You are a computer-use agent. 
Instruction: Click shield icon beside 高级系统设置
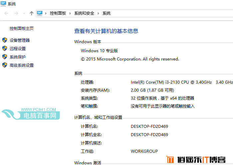click(x=5, y=65)
